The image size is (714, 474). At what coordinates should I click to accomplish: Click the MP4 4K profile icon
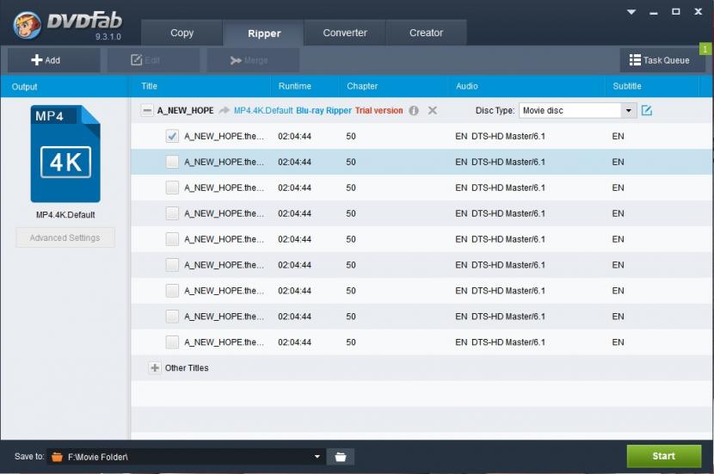tap(65, 154)
